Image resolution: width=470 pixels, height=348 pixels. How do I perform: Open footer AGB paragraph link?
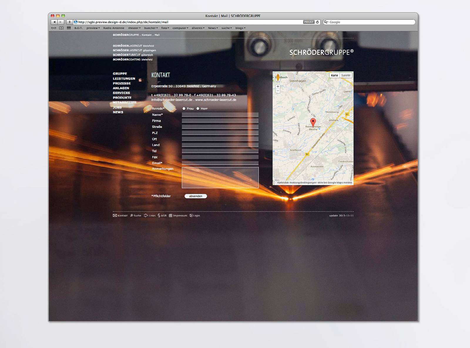[x=162, y=215]
